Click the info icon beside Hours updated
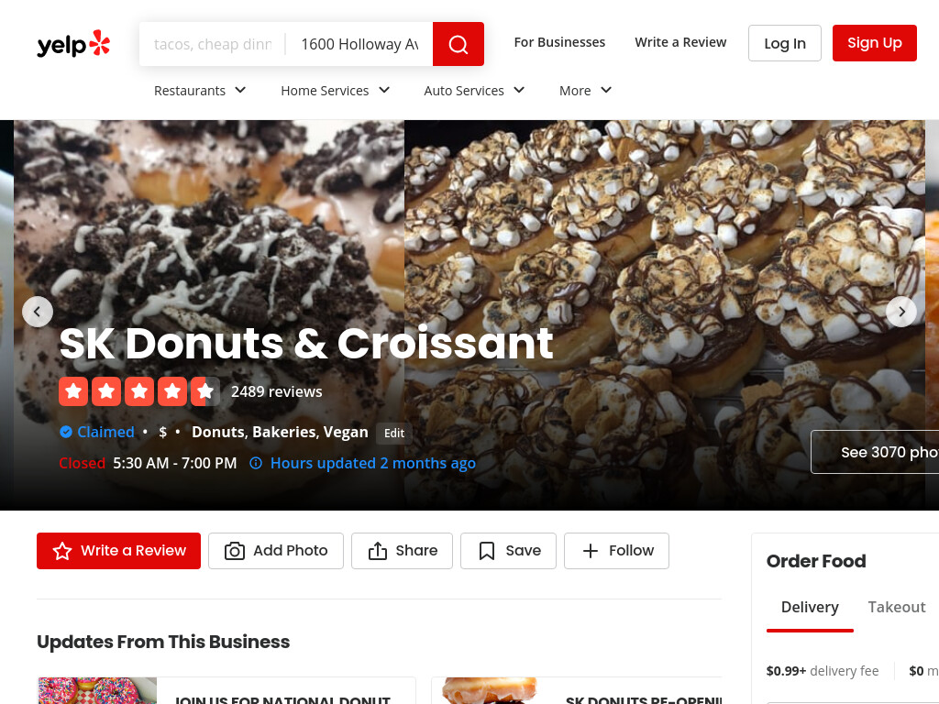 click(x=256, y=463)
